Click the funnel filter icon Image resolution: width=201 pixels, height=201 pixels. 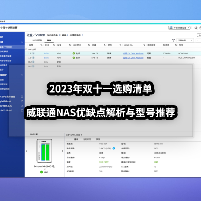pyautogui.click(x=173, y=40)
